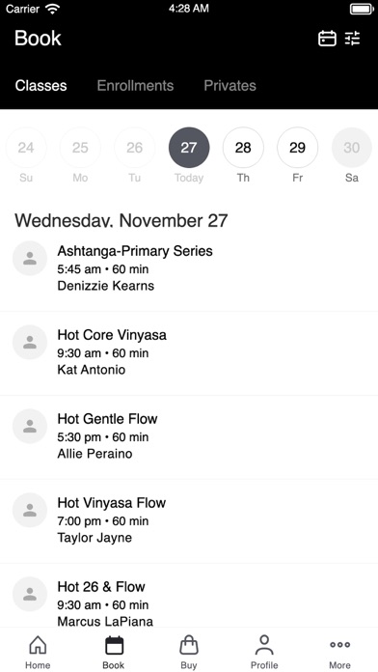This screenshot has height=672, width=378.
Task: Open the Profile person icon
Action: [264, 645]
